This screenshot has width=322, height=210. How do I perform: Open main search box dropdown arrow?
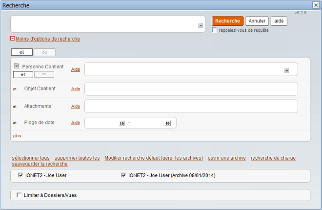tap(201, 25)
